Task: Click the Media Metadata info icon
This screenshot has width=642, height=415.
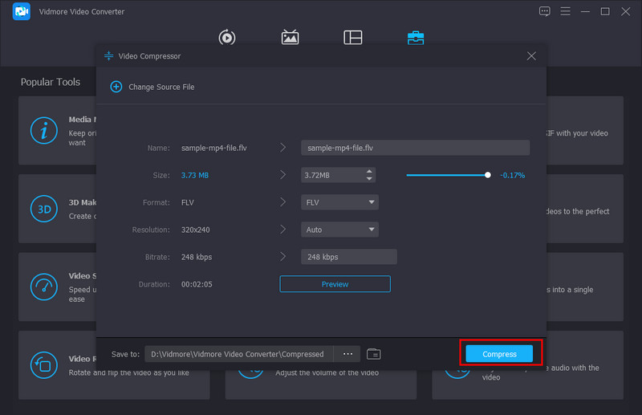Action: pyautogui.click(x=43, y=129)
